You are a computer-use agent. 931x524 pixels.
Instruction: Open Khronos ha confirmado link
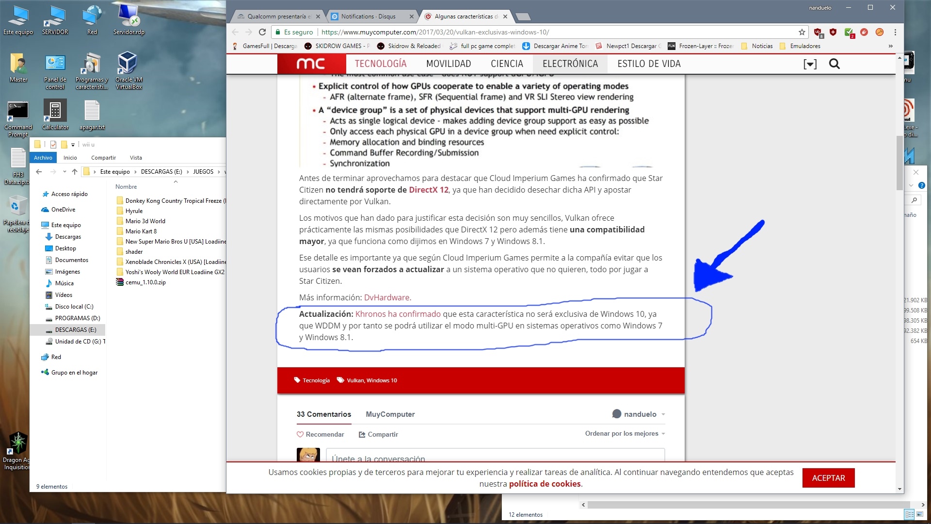[x=398, y=314]
